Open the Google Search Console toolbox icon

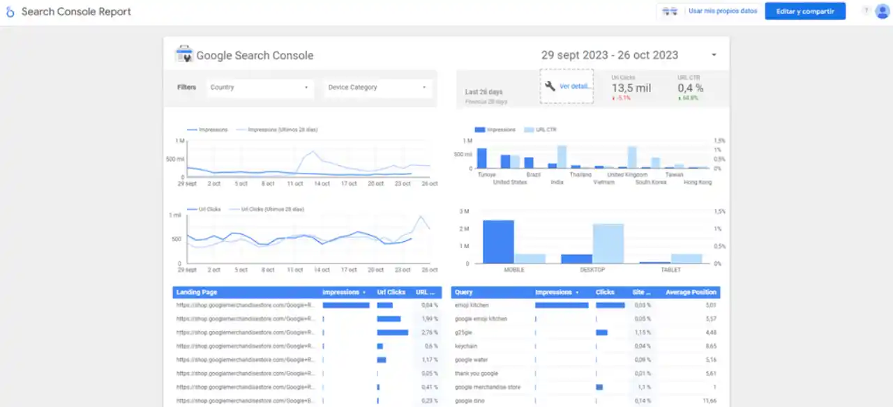184,54
